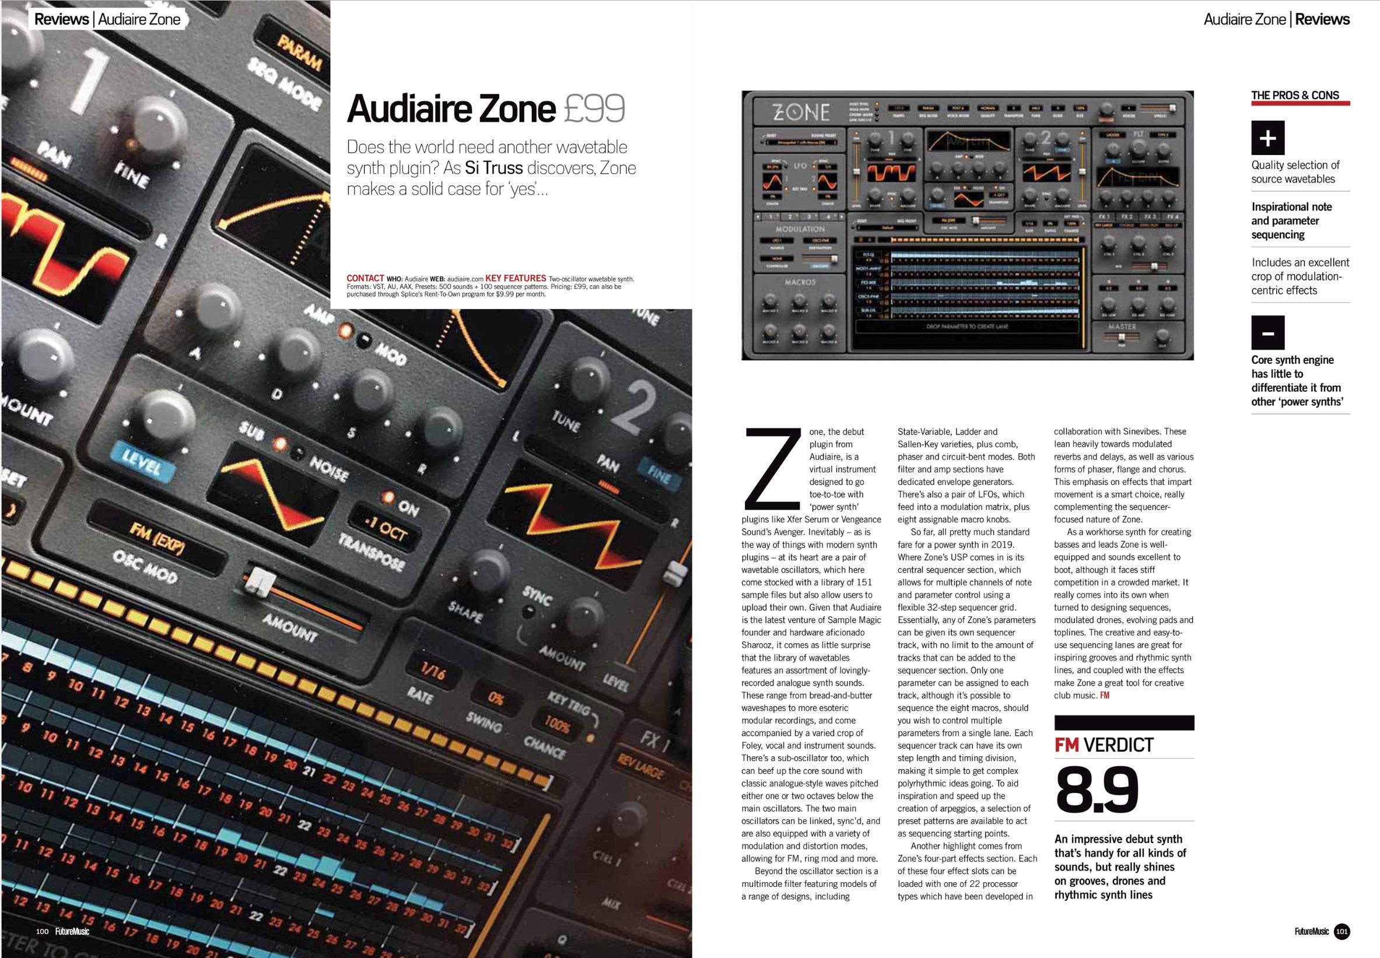The width and height of the screenshot is (1380, 958).
Task: Click the LFO 2 waveform display
Action: pos(828,182)
